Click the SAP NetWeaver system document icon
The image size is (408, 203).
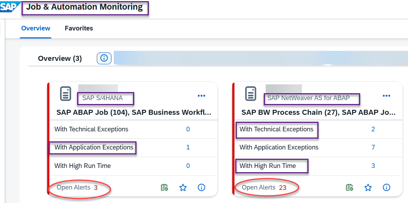tap(251, 94)
